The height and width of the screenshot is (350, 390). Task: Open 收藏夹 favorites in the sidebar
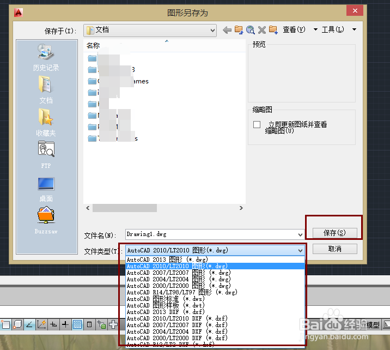(46, 123)
